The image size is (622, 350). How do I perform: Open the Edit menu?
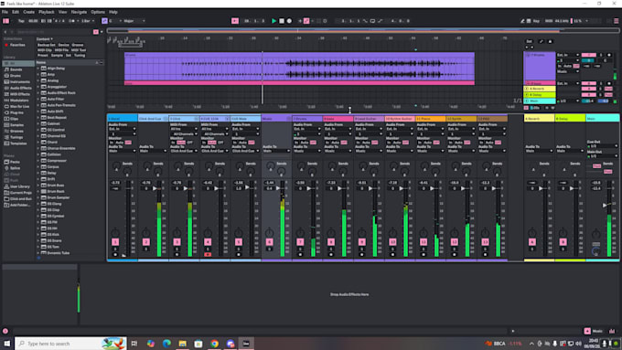pyautogui.click(x=16, y=12)
